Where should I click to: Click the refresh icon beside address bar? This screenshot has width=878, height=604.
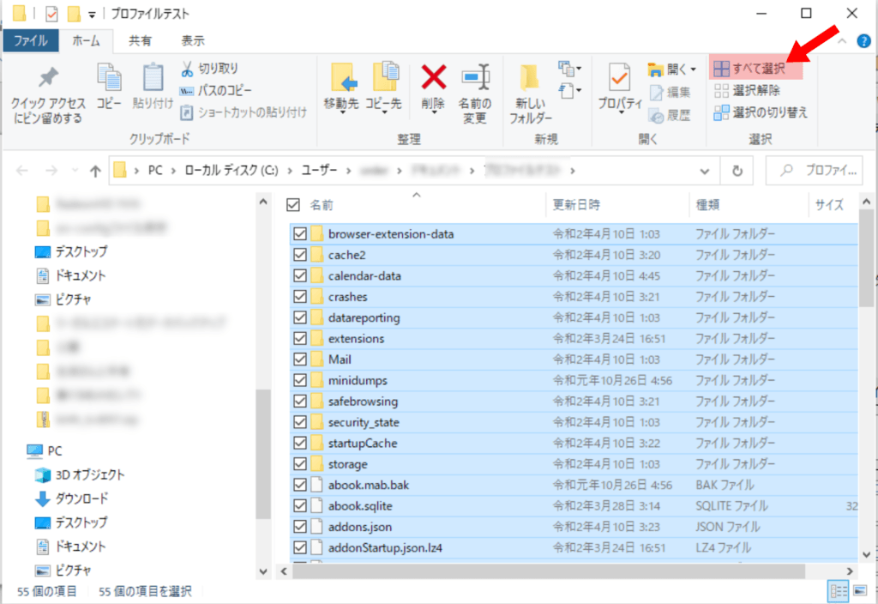tap(737, 170)
